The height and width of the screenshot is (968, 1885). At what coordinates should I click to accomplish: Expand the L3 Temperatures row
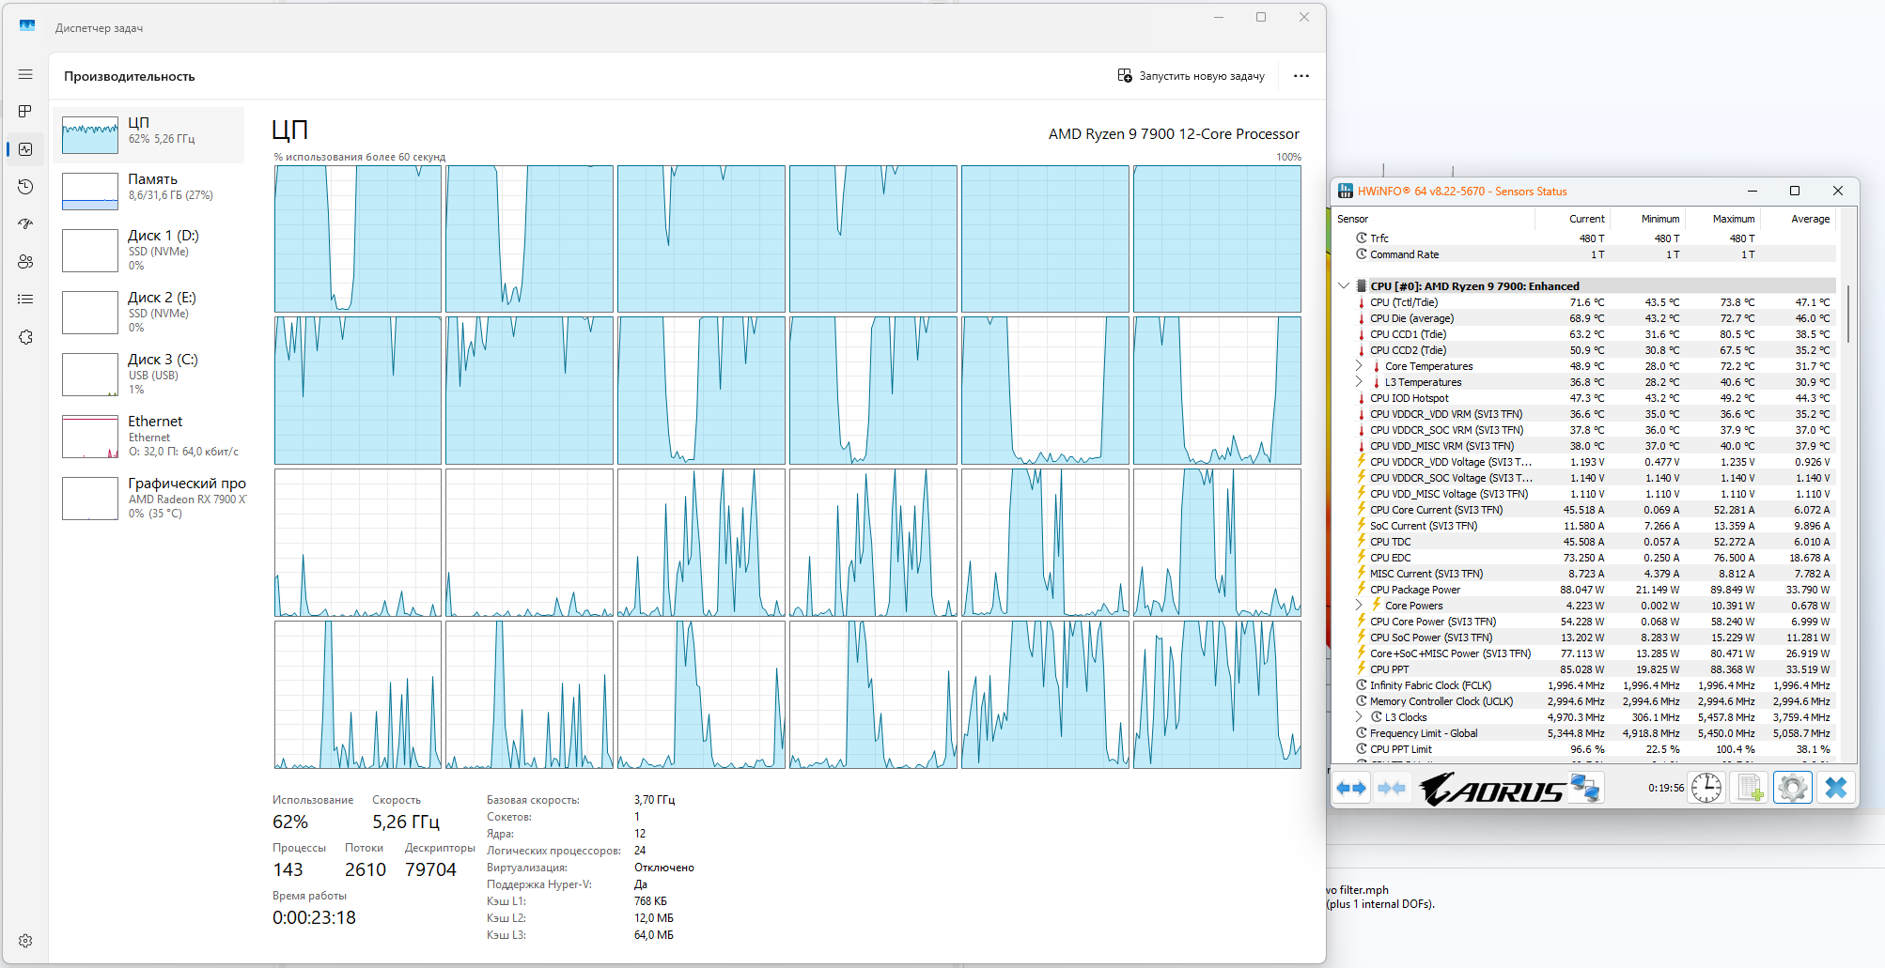point(1359,382)
